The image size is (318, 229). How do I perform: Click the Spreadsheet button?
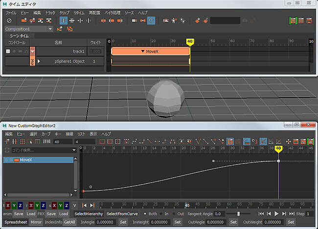click(15, 222)
